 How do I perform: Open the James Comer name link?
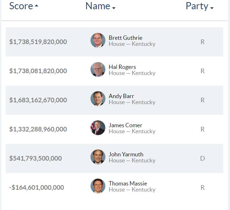coord(125,125)
